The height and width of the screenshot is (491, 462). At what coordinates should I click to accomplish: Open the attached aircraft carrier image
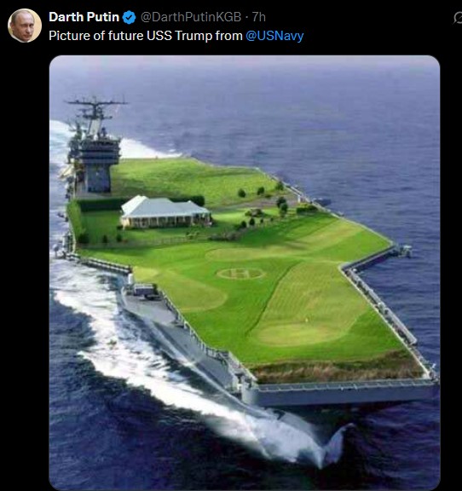pos(245,273)
